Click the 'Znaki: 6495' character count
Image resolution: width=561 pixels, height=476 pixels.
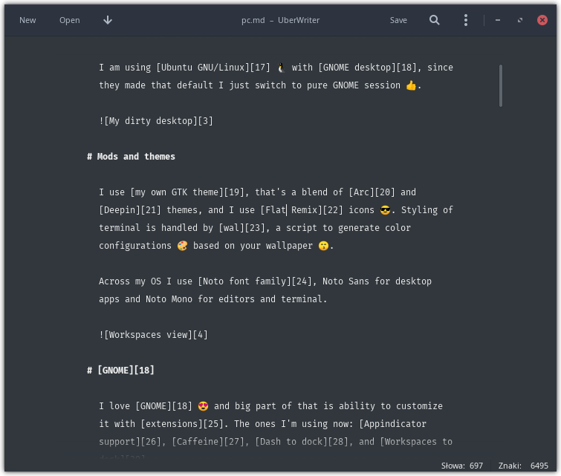coord(523,466)
